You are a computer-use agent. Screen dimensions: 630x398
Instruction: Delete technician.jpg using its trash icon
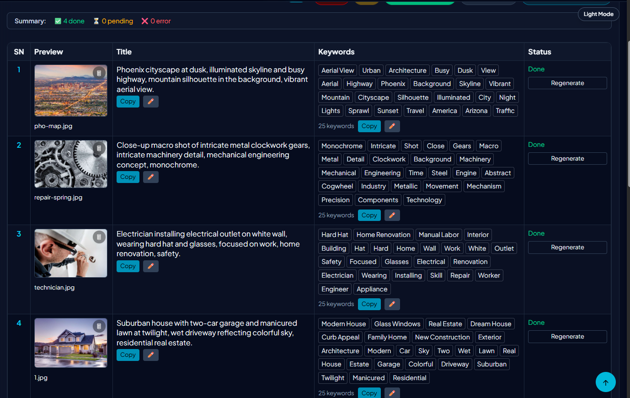(x=99, y=237)
